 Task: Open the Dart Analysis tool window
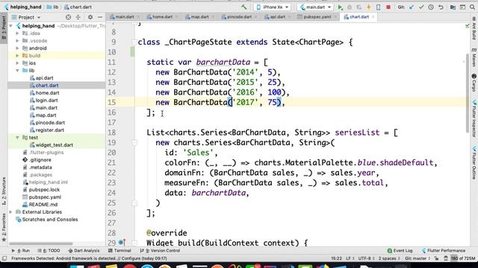pos(84,251)
